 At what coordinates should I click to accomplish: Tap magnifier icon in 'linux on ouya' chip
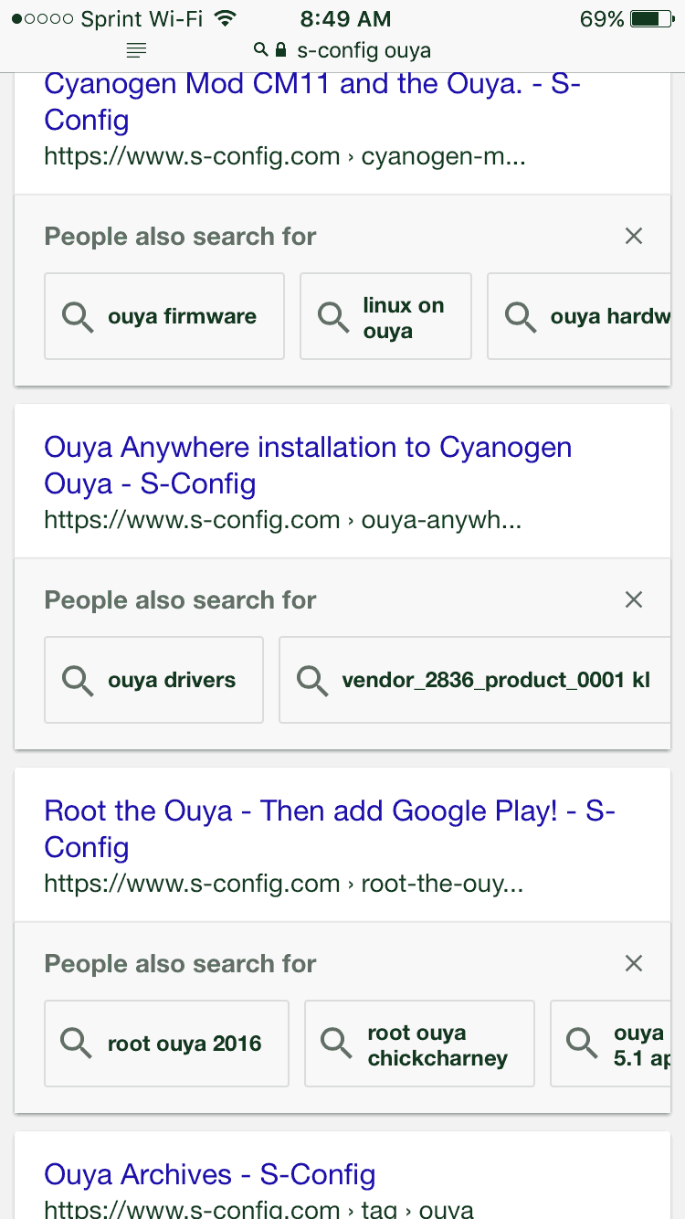click(x=333, y=317)
